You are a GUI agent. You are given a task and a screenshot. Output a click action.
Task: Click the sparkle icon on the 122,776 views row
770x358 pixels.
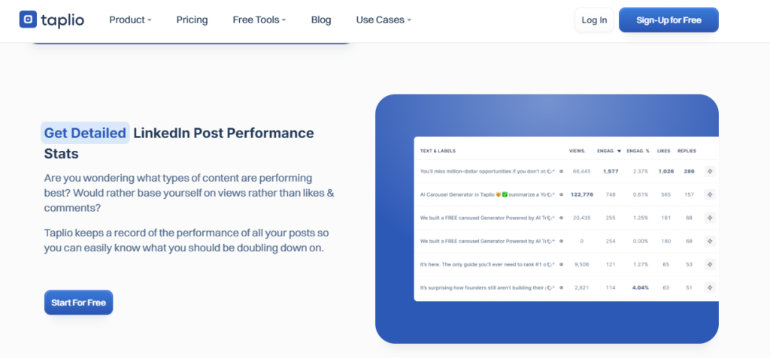point(710,194)
